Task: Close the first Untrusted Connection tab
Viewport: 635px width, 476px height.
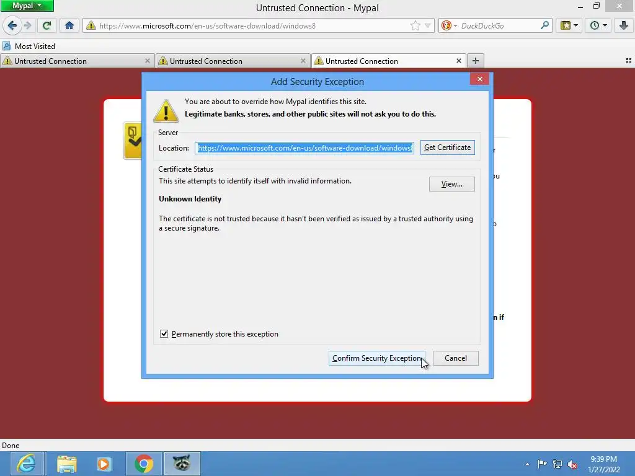Action: (x=148, y=61)
